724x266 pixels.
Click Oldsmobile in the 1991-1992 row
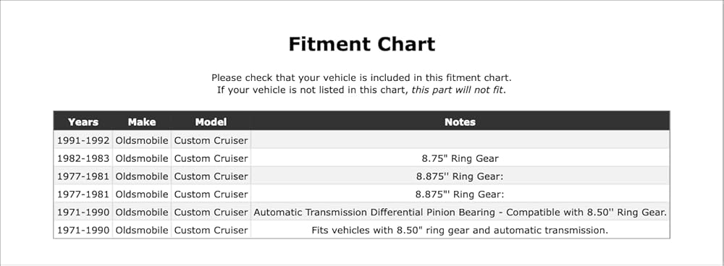pos(142,141)
